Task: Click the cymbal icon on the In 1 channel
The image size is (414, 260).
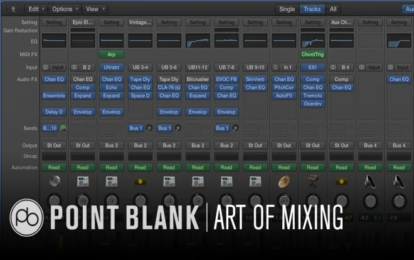Action: click(x=284, y=182)
